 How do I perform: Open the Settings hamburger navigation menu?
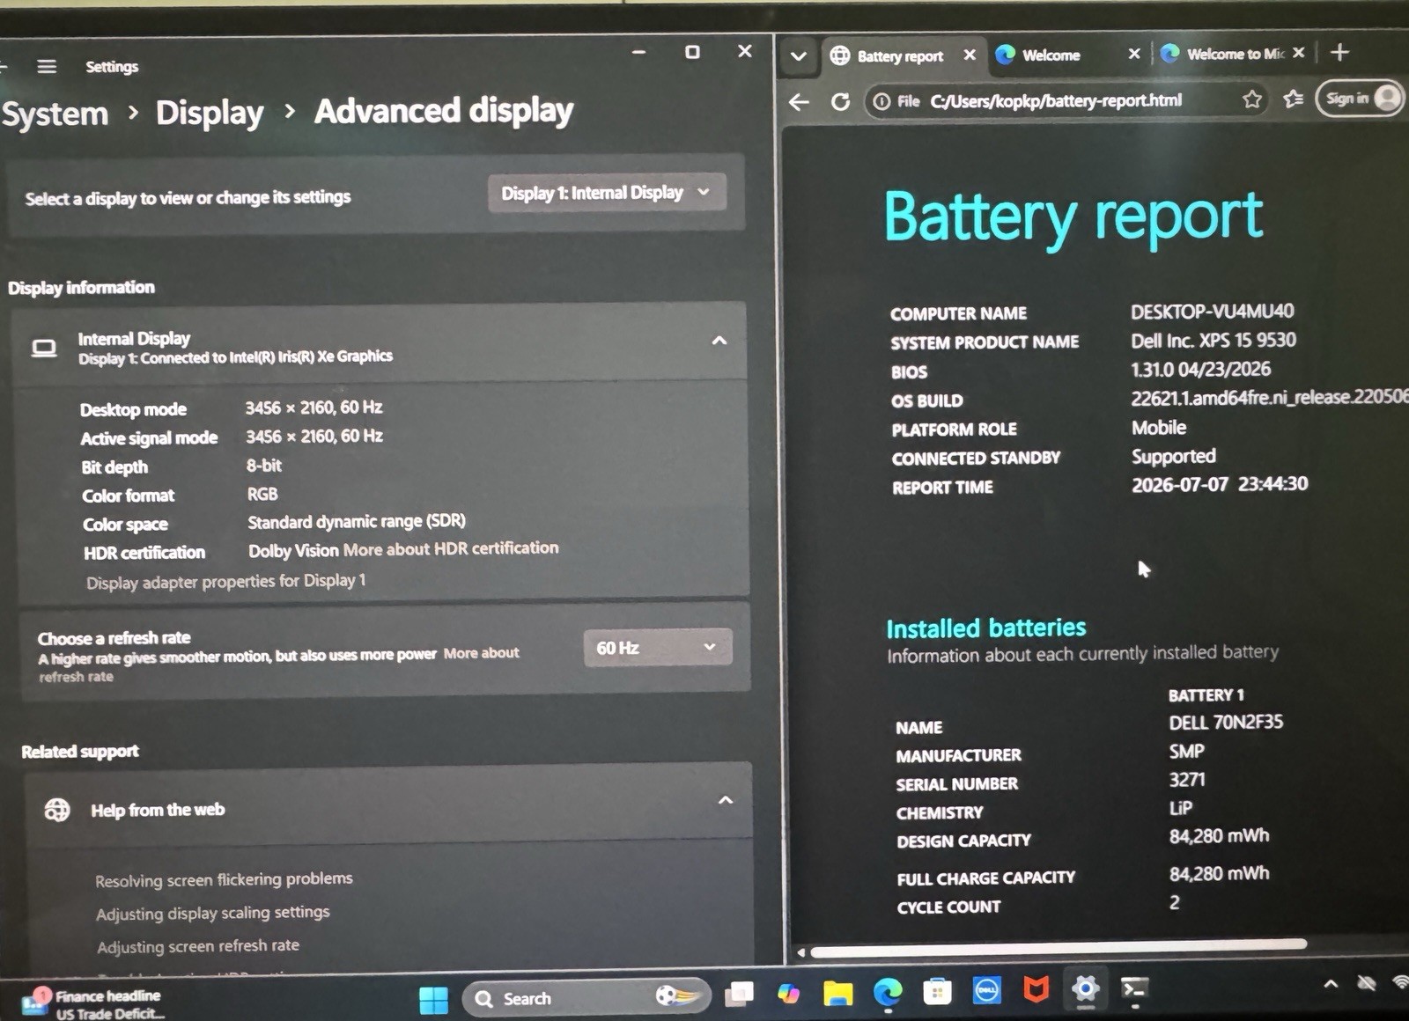click(47, 67)
